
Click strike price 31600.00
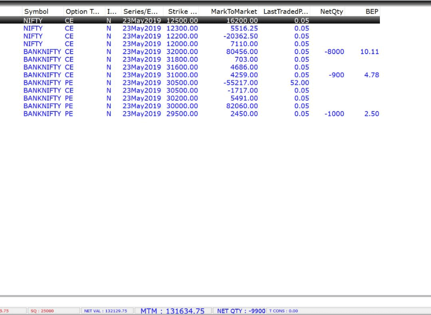click(x=182, y=67)
